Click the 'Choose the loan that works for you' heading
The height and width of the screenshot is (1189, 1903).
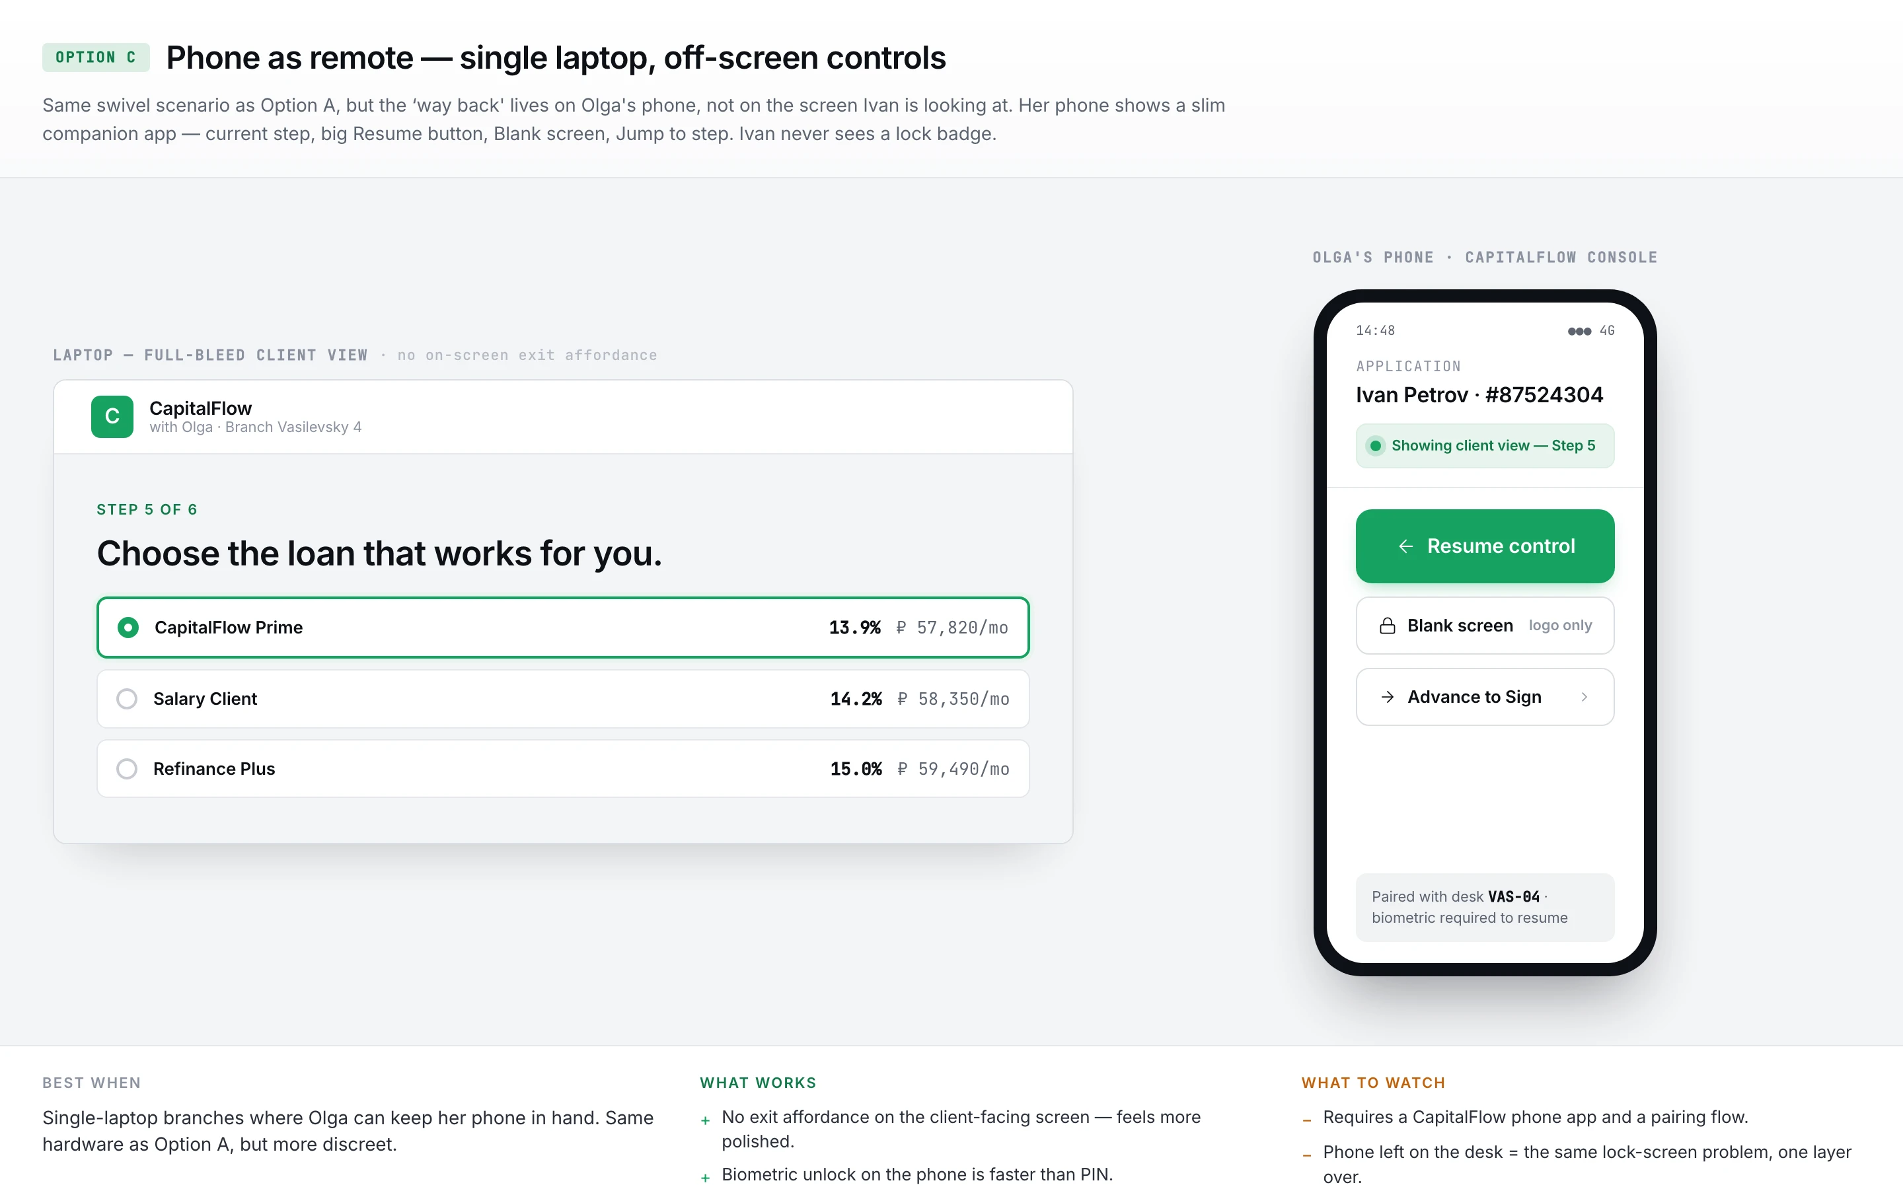pyautogui.click(x=379, y=554)
